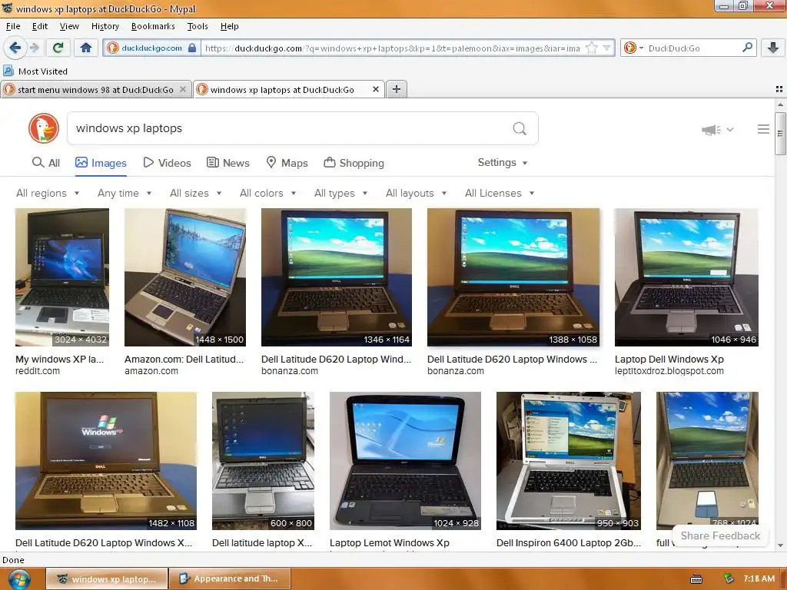
Task: Switch to the News results tab
Action: point(228,163)
